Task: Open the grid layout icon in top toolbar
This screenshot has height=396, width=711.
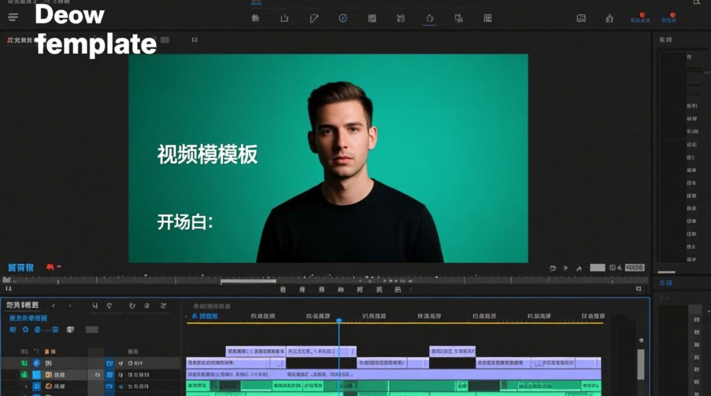Action: click(487, 18)
